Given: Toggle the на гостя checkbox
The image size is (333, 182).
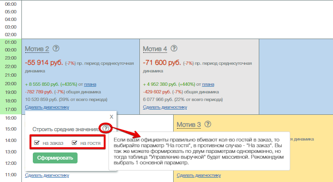Looking at the screenshot, I should (x=74, y=142).
